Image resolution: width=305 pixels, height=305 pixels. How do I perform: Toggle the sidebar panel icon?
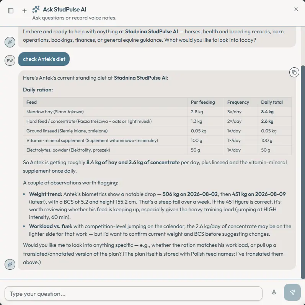(11, 10)
